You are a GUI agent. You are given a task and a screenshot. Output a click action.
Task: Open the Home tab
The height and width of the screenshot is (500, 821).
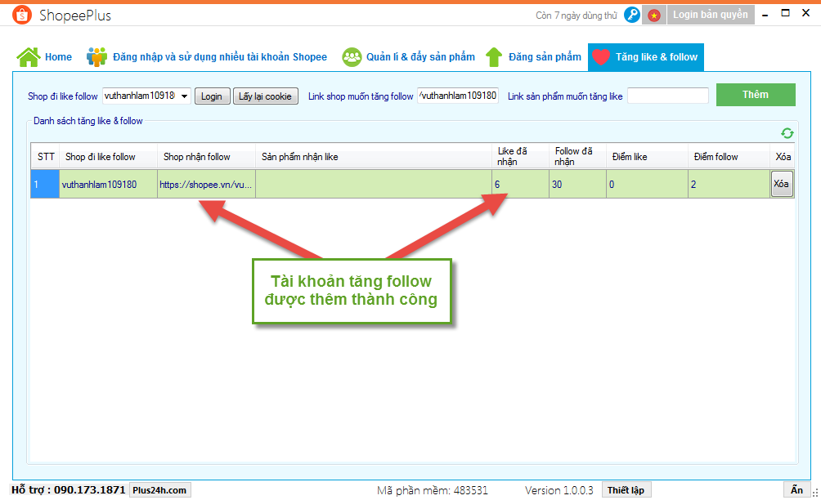click(44, 57)
